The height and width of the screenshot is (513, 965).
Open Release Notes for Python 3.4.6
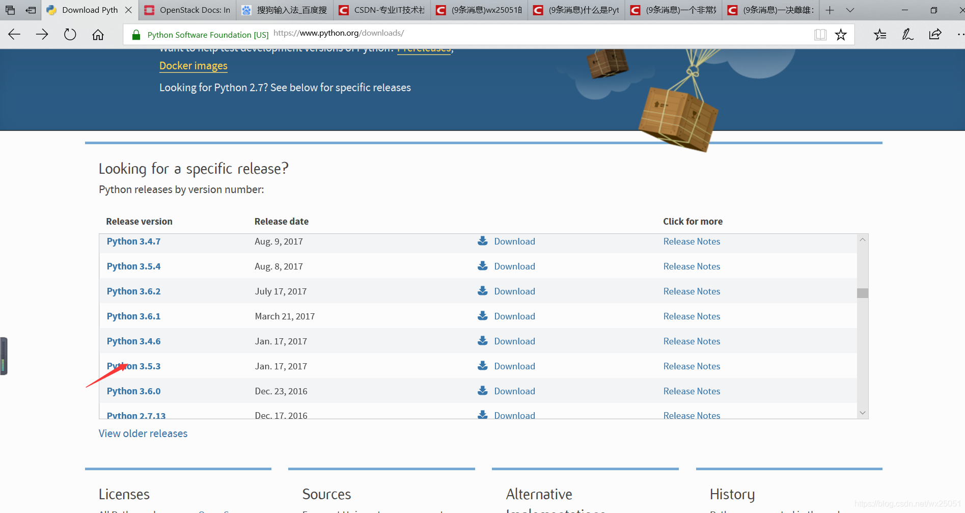[692, 341]
